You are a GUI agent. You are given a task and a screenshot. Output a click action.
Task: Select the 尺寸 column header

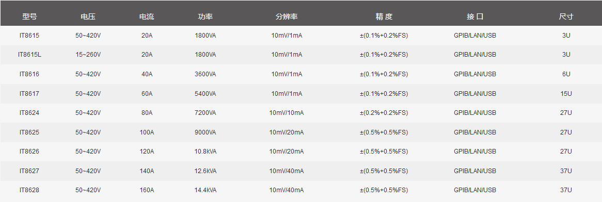coord(566,17)
